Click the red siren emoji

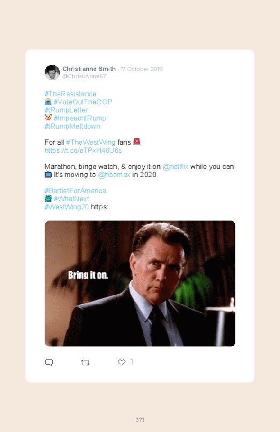click(137, 141)
